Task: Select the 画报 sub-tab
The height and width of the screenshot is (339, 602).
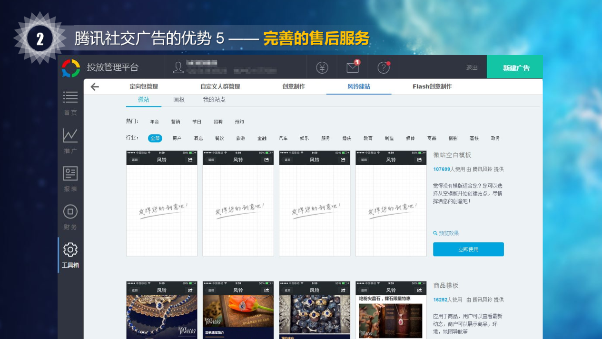Action: tap(179, 100)
